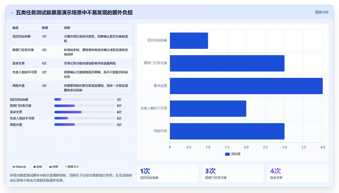Click the 数据 column header
This screenshot has height=193, width=339.
click(x=45, y=28)
